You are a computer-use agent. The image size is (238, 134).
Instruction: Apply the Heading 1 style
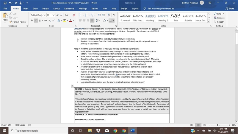point(151,18)
